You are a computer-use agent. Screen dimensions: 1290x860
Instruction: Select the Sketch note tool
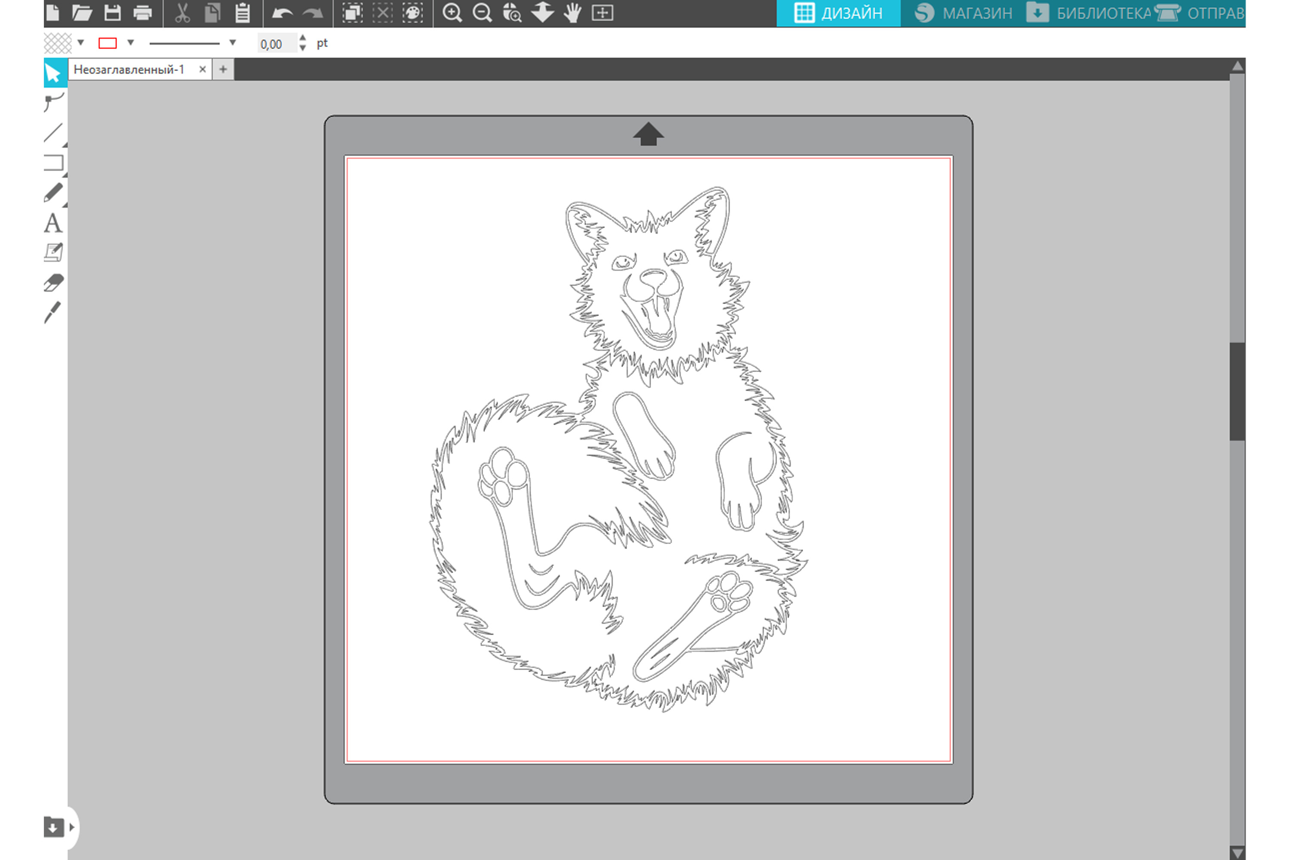[53, 253]
